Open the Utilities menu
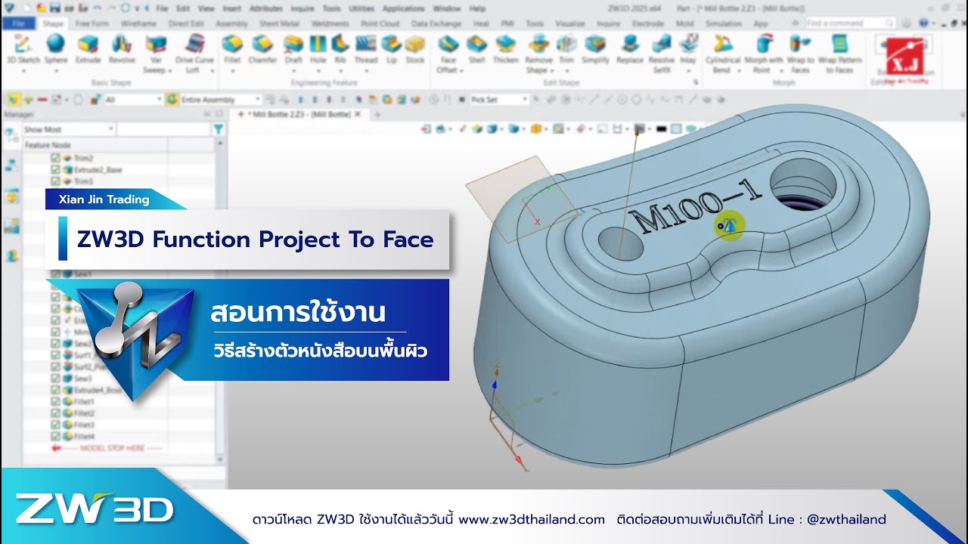This screenshot has width=968, height=544. [x=361, y=8]
